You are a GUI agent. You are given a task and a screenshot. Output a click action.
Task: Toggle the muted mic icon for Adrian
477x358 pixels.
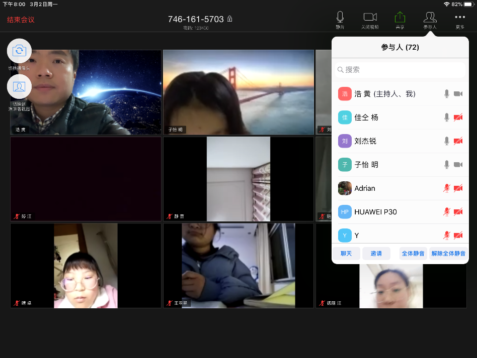pyautogui.click(x=446, y=188)
